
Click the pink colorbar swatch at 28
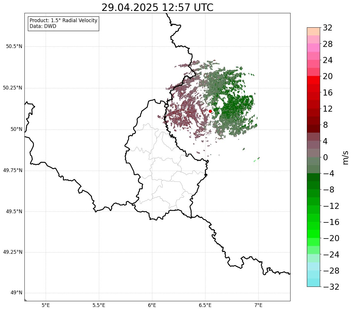pyautogui.click(x=313, y=47)
